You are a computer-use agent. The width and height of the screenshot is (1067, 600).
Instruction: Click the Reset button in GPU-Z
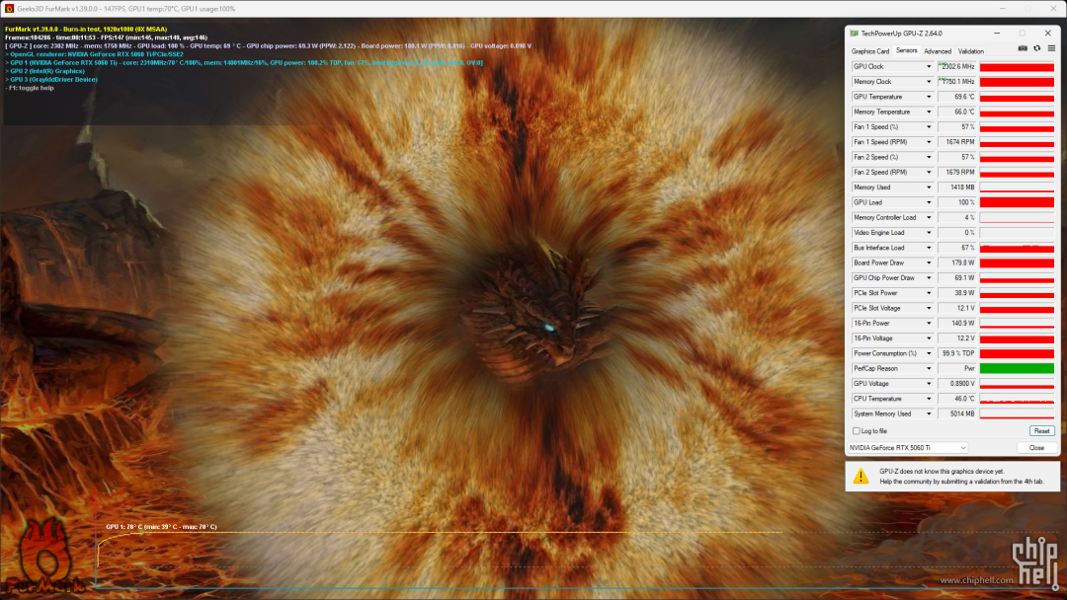pos(1041,431)
